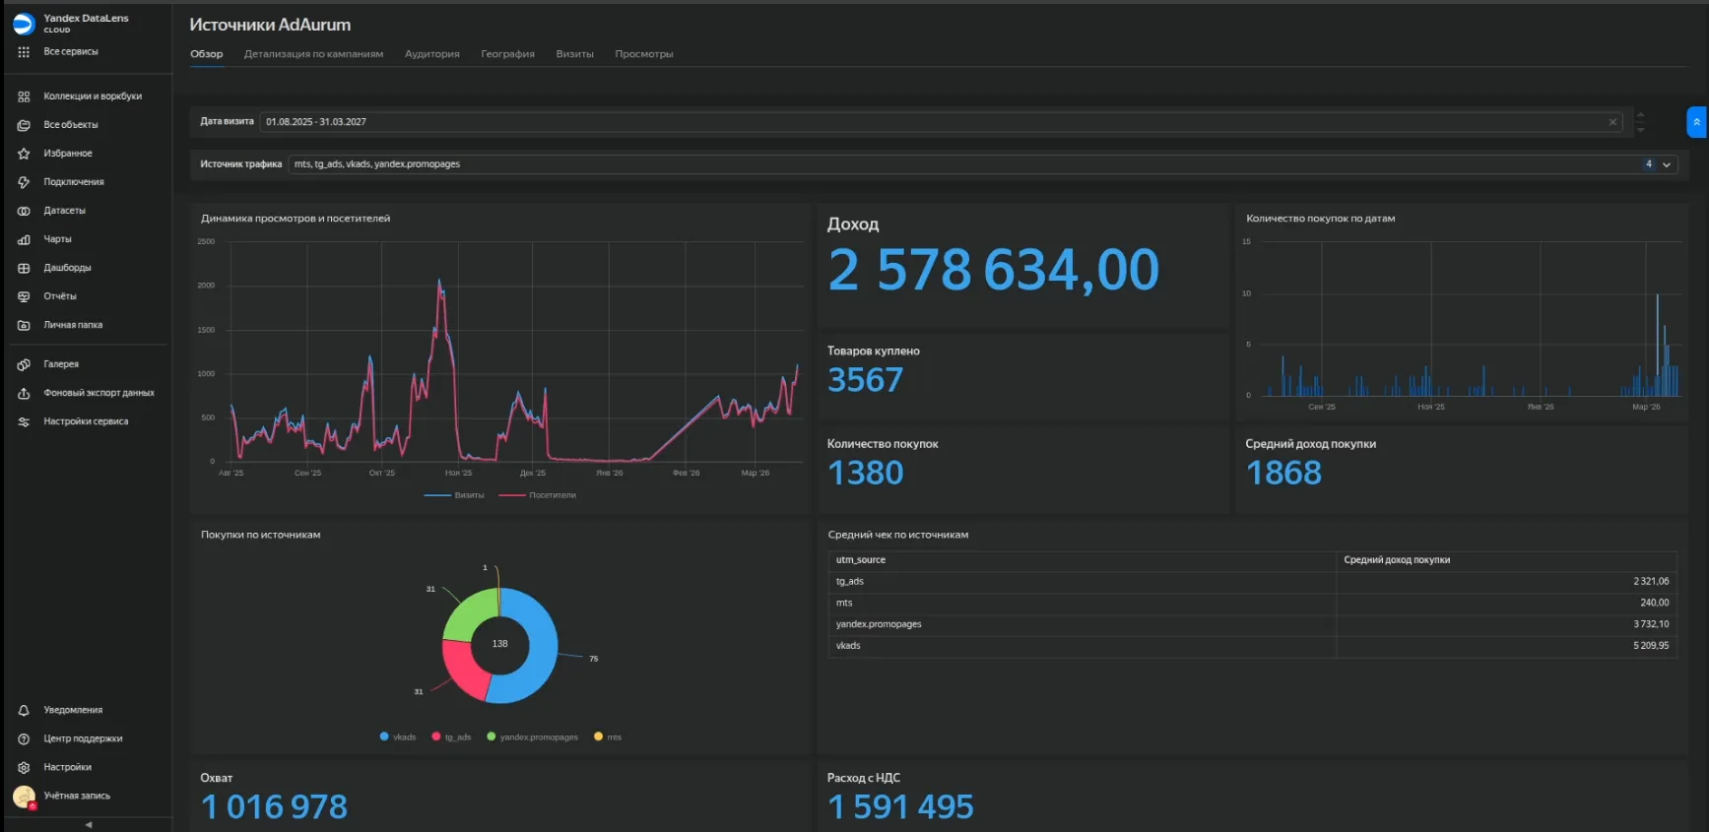Screen dimensions: 1709x832
Task: Switch to the Обзор tab
Action: (x=207, y=54)
